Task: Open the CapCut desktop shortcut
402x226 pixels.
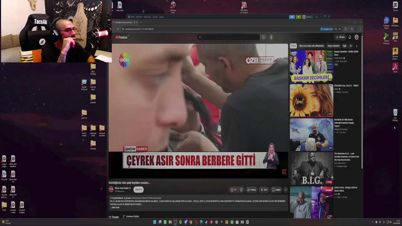Action: (395, 6)
